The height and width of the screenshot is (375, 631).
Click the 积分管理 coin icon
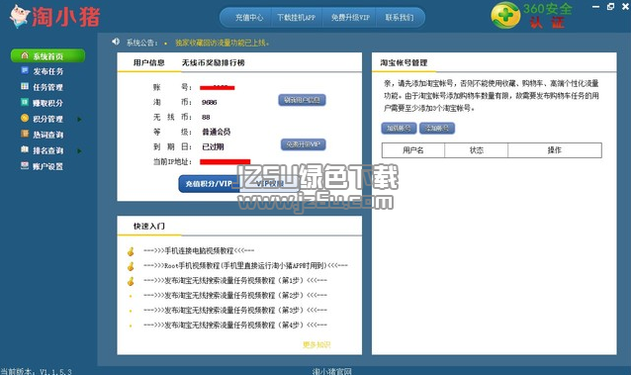[x=25, y=118]
